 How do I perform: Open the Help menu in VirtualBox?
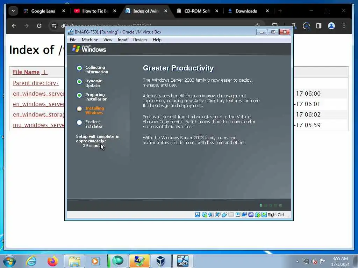pos(157,40)
